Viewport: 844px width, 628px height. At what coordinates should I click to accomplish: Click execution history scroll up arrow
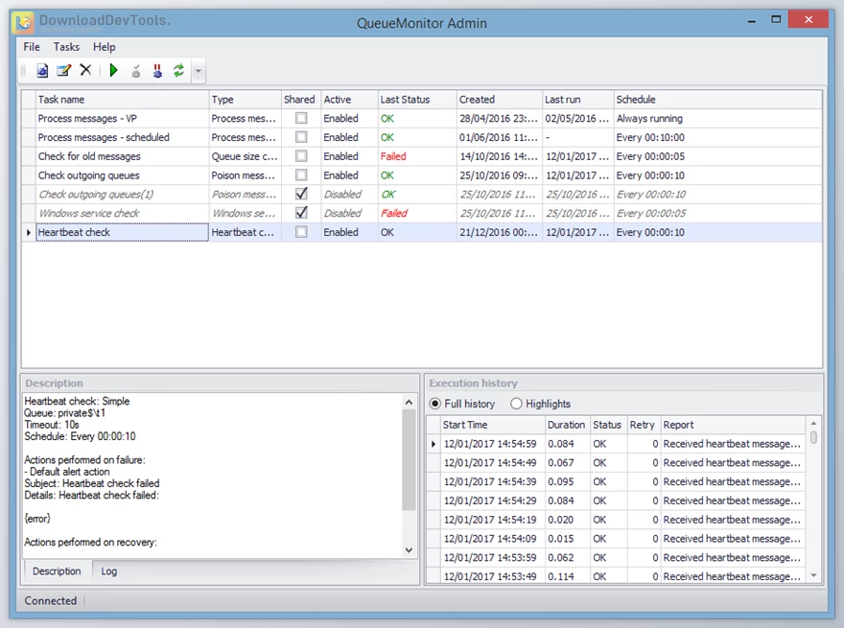814,423
